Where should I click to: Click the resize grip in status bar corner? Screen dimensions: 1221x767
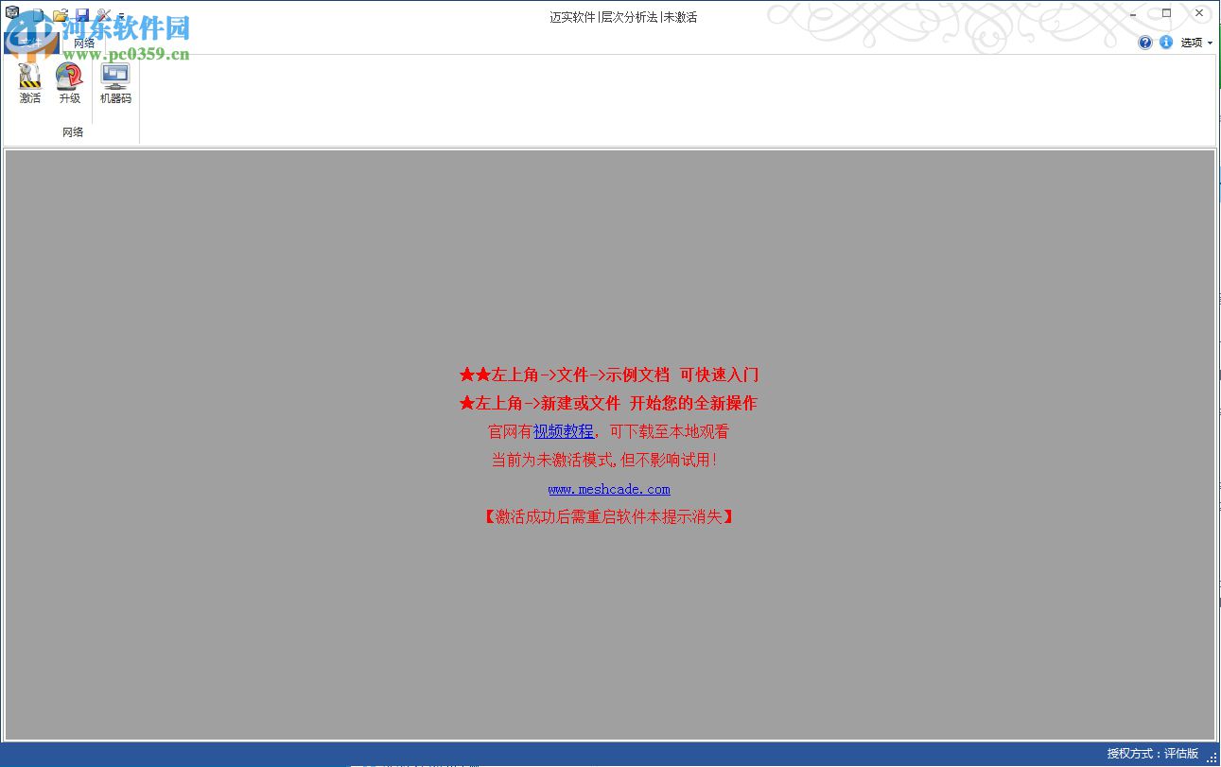[x=1212, y=758]
